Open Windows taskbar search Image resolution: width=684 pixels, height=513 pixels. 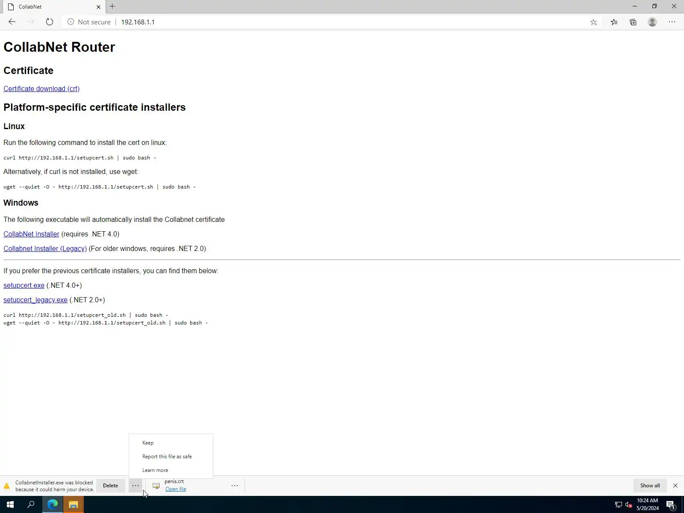[31, 504]
